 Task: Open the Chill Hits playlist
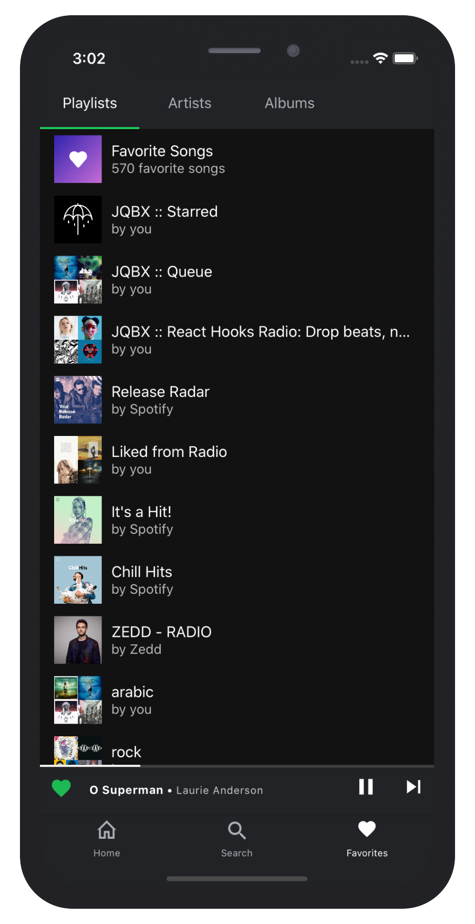click(x=142, y=580)
